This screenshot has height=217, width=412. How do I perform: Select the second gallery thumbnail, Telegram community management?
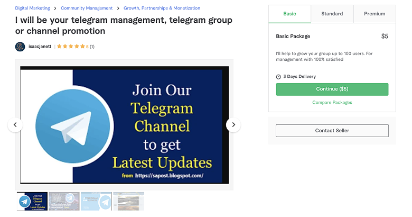64,201
